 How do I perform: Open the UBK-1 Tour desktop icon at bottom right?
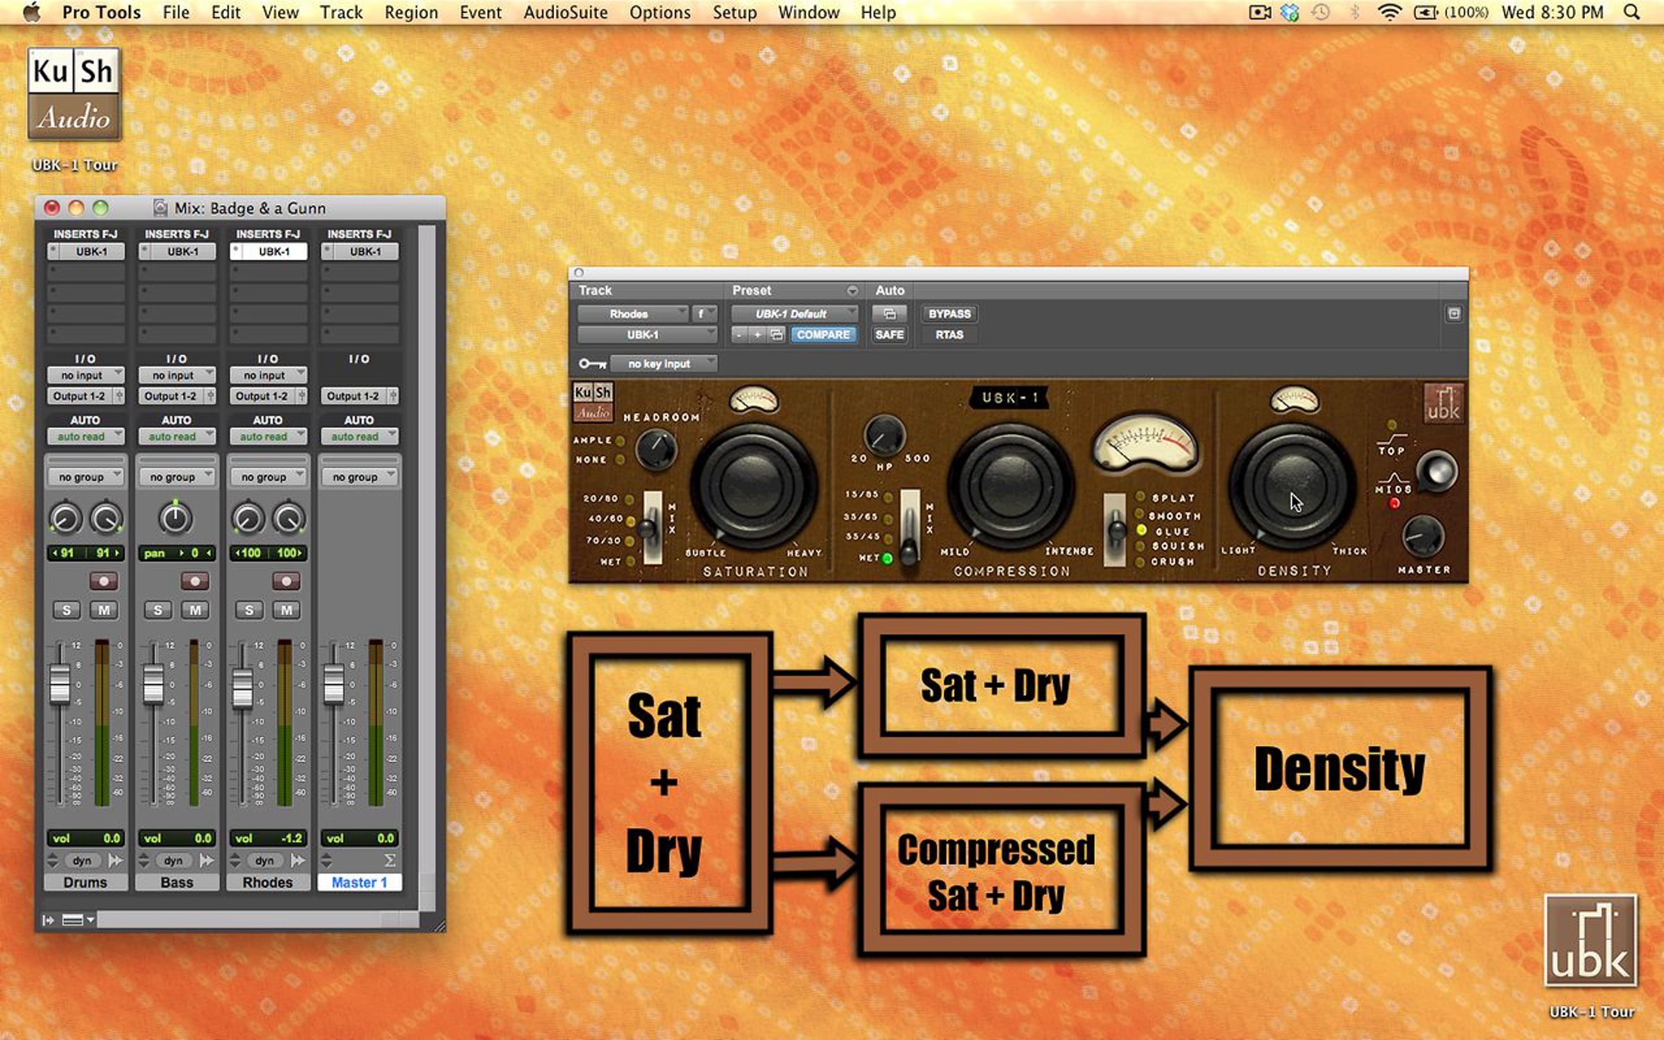pyautogui.click(x=1591, y=940)
